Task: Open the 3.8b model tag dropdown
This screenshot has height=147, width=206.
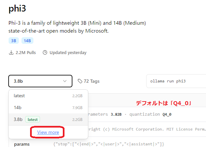Action: (x=40, y=81)
